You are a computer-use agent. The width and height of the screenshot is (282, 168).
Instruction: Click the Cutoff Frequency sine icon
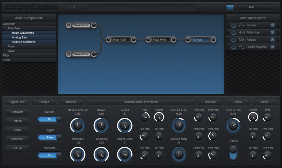click(242, 47)
